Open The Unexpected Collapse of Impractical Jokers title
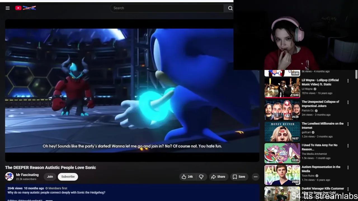Viewport: 358px width, 201px height. [x=320, y=104]
